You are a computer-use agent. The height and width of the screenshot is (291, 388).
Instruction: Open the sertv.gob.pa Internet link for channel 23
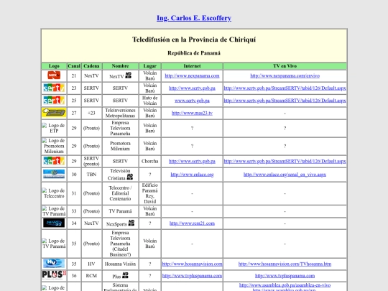[x=192, y=88]
